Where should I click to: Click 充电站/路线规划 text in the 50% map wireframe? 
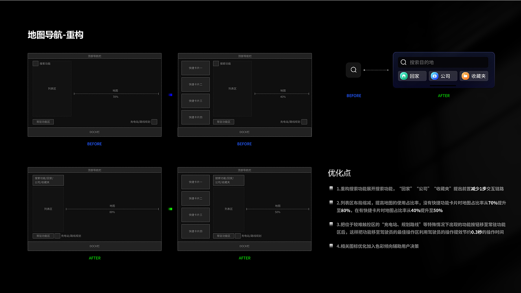tap(252, 236)
